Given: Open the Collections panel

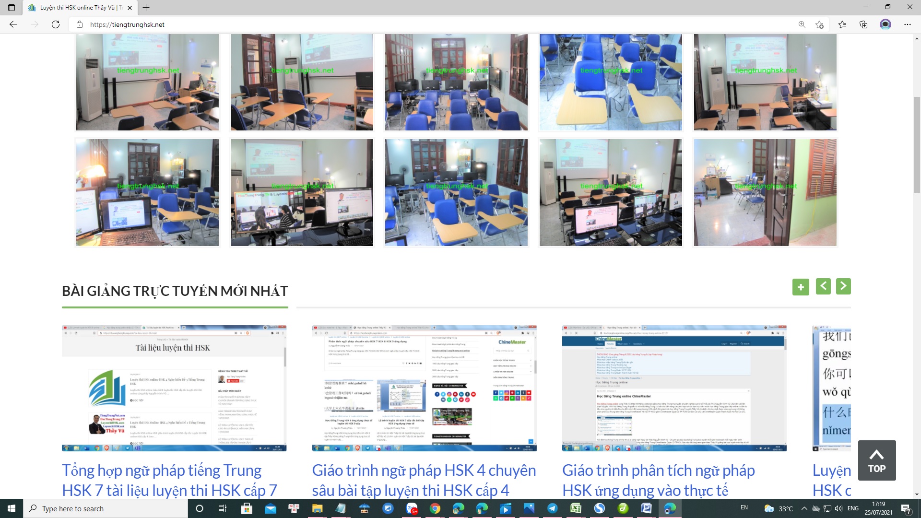Looking at the screenshot, I should 863,24.
